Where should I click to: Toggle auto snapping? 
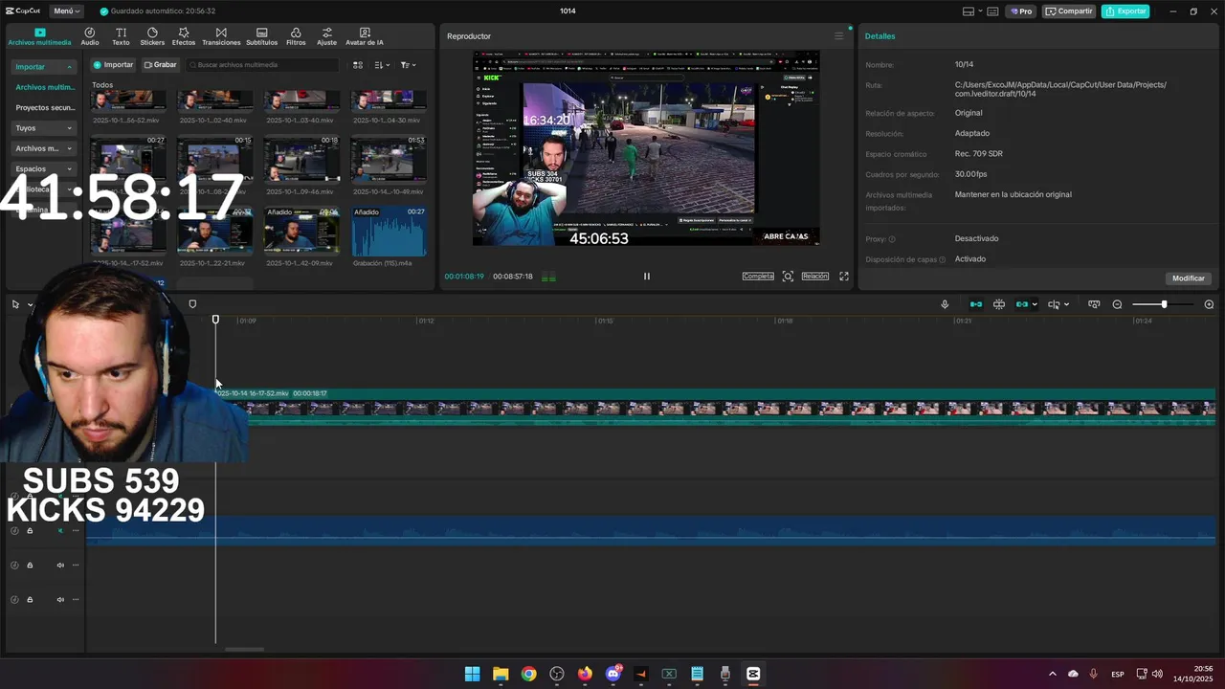point(999,304)
